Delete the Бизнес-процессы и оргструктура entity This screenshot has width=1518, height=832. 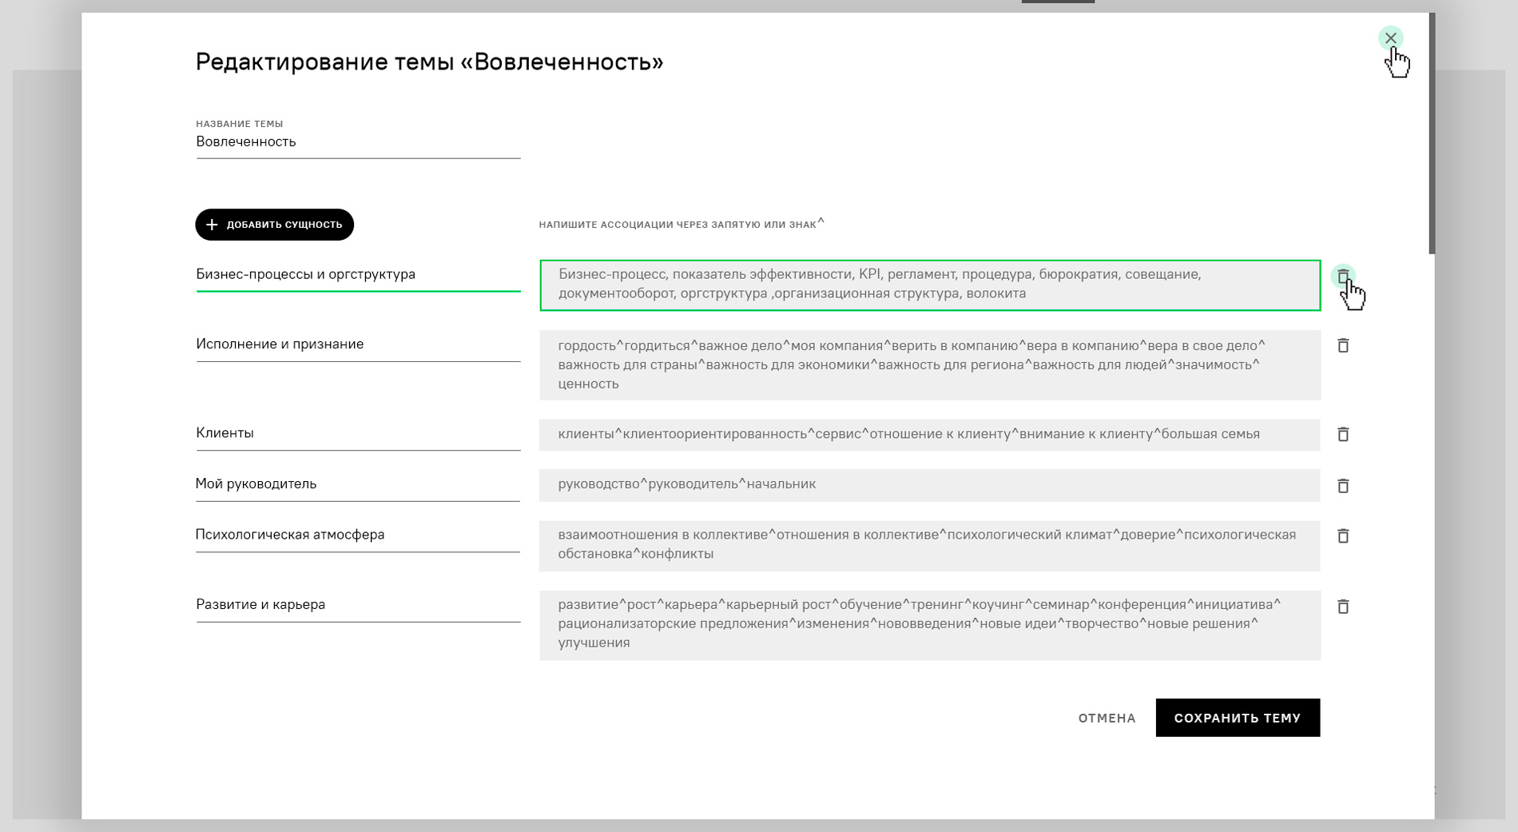point(1343,277)
